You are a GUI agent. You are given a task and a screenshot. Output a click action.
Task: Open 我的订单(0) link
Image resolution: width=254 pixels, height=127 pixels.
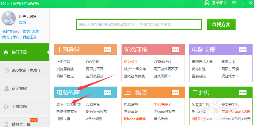tap(11, 37)
